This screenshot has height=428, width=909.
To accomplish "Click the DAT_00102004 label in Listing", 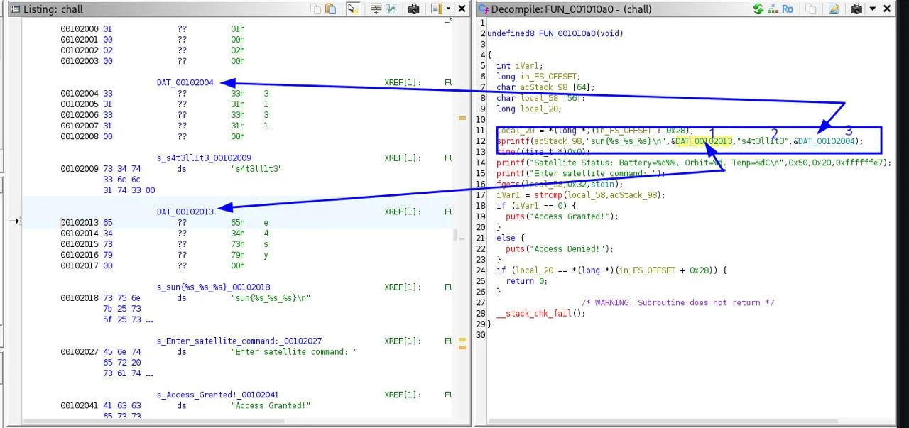I will pyautogui.click(x=185, y=82).
